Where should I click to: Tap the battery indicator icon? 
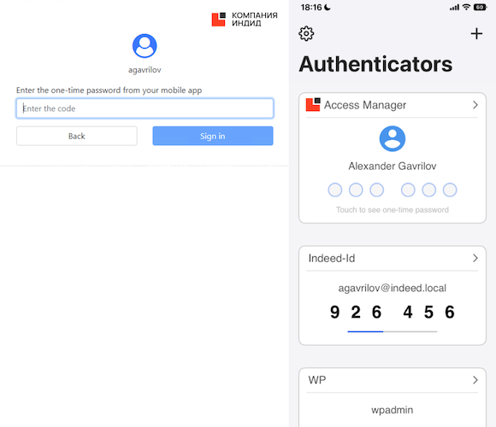pos(480,8)
